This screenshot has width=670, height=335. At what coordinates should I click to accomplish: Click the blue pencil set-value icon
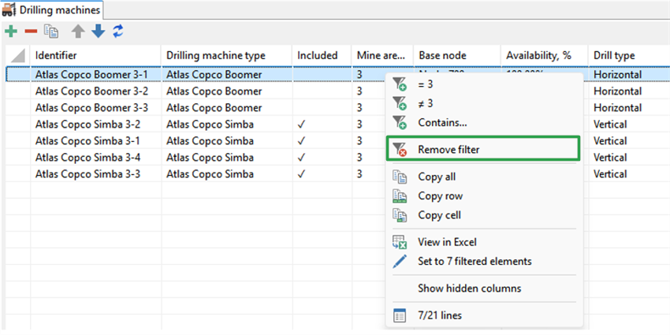tap(400, 261)
